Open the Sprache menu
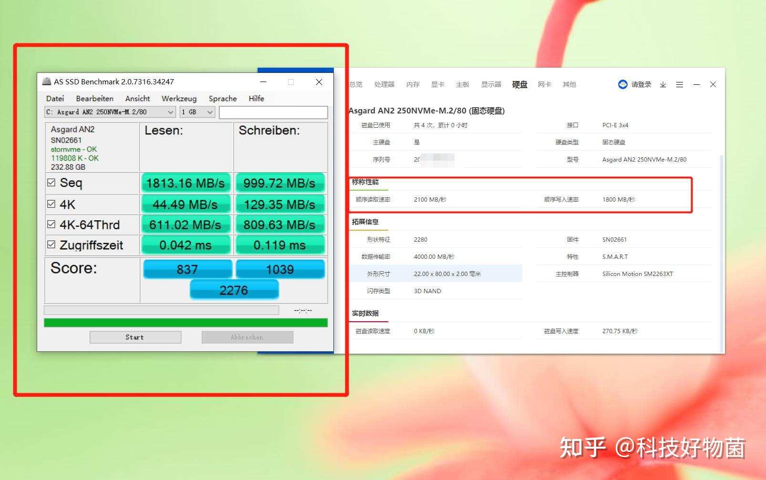This screenshot has width=766, height=480. [x=223, y=99]
